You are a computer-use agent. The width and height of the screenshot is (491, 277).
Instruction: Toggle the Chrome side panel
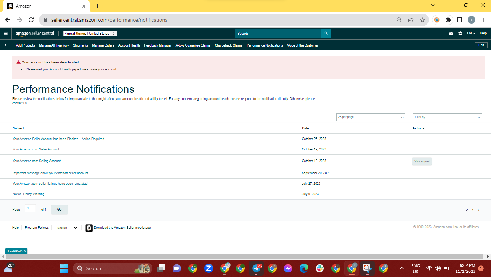click(x=460, y=20)
